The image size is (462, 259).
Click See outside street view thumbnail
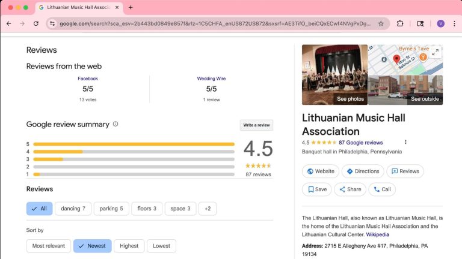(405, 90)
